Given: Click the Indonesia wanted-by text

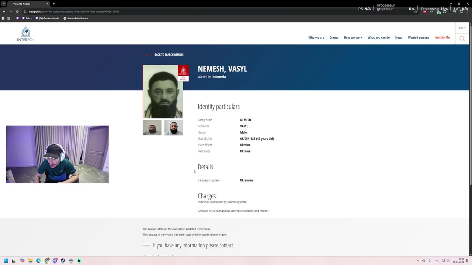Looking at the screenshot, I should click(218, 77).
